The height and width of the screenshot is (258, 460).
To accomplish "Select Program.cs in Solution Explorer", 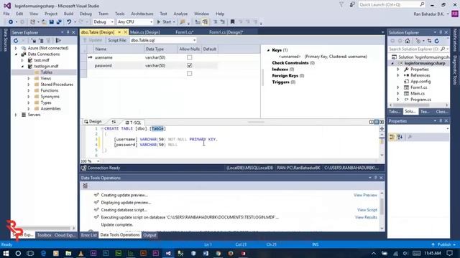I will point(420,100).
